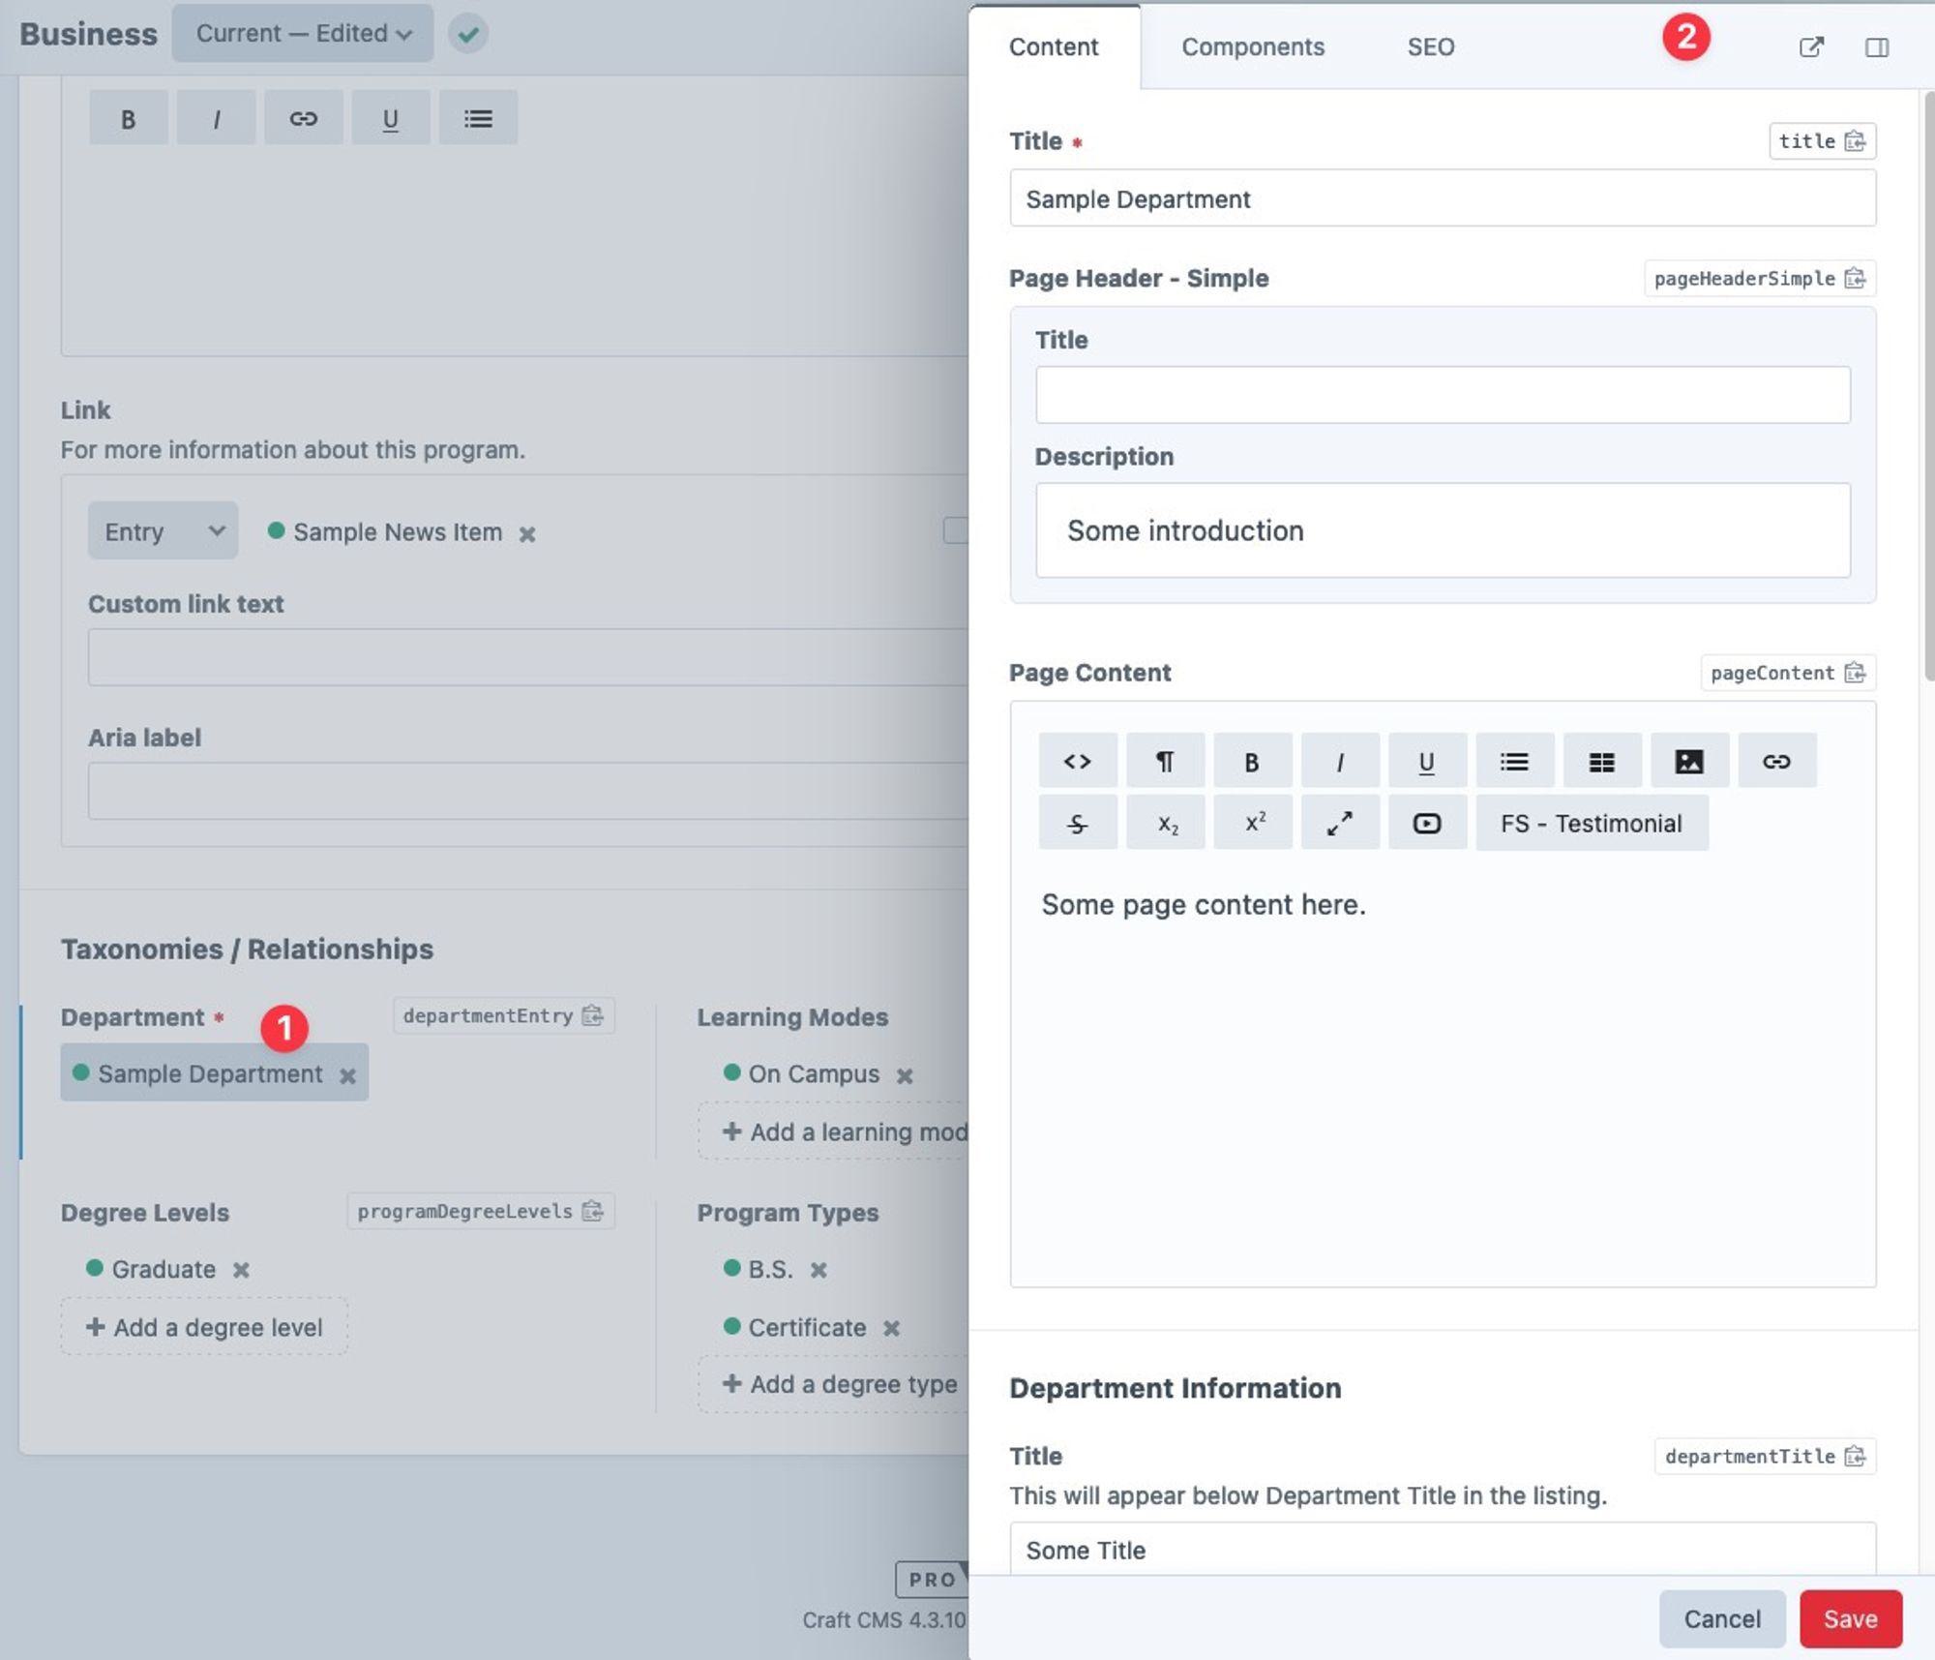Toggle the sidebar panel icon in slideout

pos(1876,47)
